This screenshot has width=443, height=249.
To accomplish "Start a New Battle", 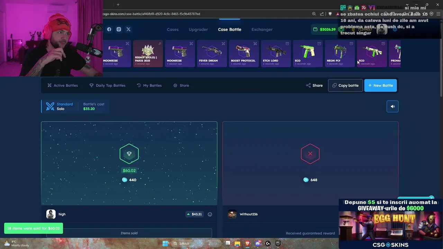I will [x=380, y=85].
